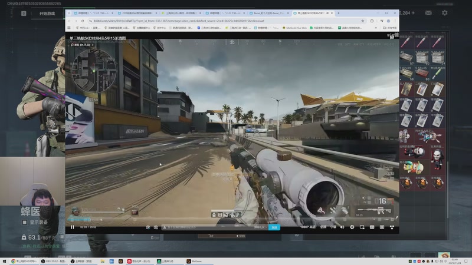Viewport: 472px width, 265px height.
Task: Switch to the second Chrome tab starting with 25
Action: pyautogui.click(x=137, y=13)
